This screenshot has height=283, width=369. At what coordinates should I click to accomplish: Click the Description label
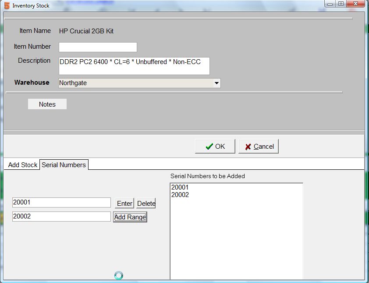pyautogui.click(x=34, y=61)
